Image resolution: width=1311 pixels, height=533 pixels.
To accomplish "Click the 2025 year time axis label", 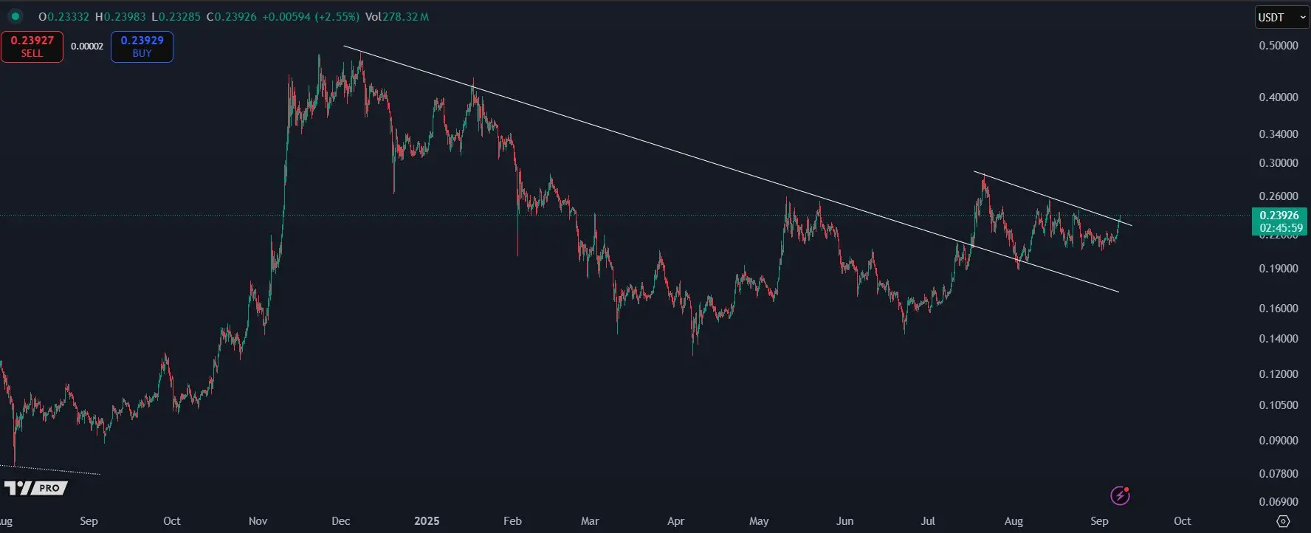I will 427,521.
